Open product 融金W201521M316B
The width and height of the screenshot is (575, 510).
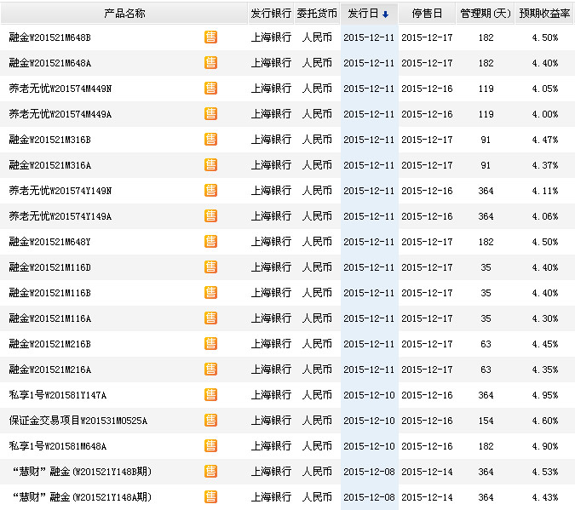[x=50, y=140]
